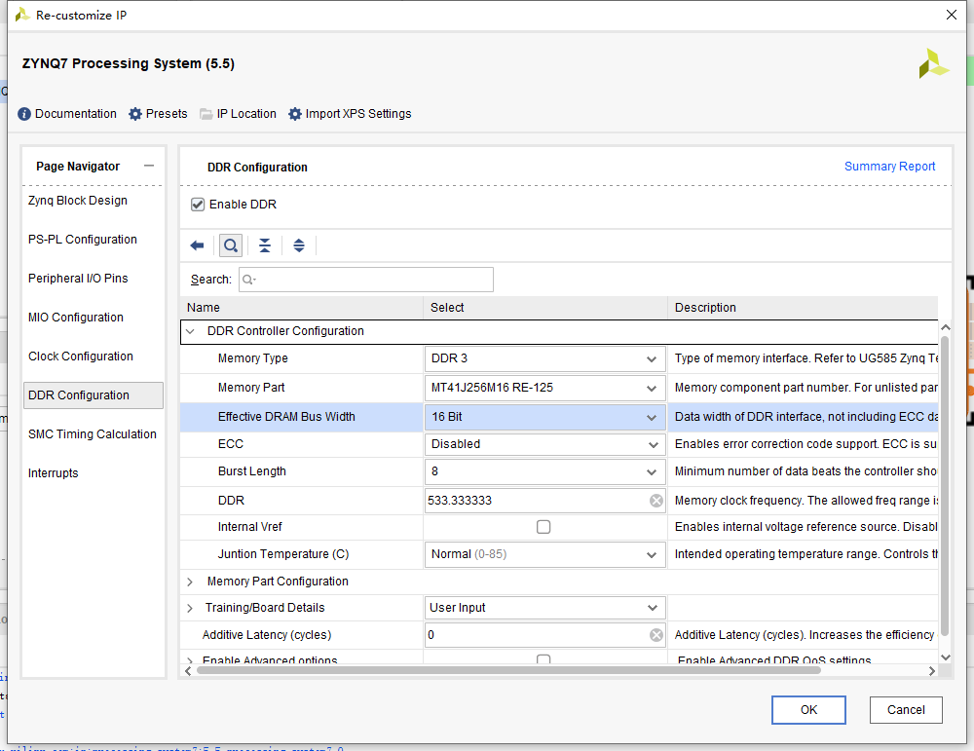This screenshot has height=751, width=974.
Task: Go to SMC Timing Calculation page
Action: click(x=93, y=434)
